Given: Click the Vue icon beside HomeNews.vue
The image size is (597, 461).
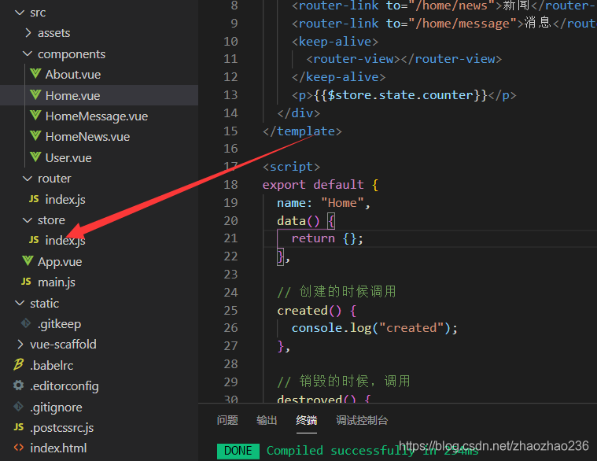Looking at the screenshot, I should click(35, 135).
